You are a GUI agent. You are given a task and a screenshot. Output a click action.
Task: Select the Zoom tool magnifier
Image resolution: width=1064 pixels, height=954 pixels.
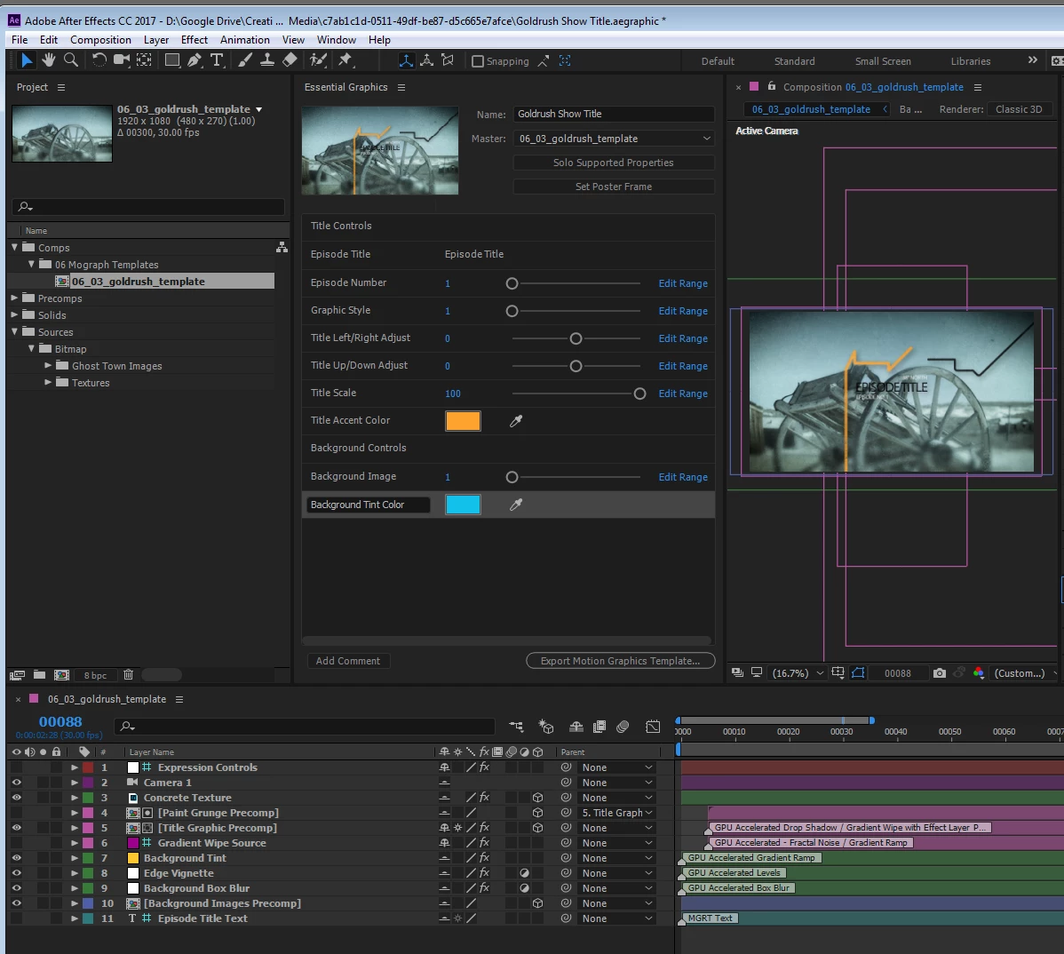tap(71, 60)
